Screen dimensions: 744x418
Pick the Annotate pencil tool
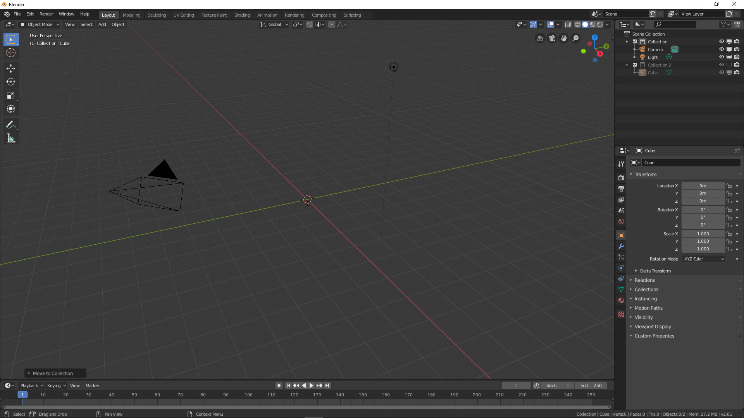[x=11, y=125]
